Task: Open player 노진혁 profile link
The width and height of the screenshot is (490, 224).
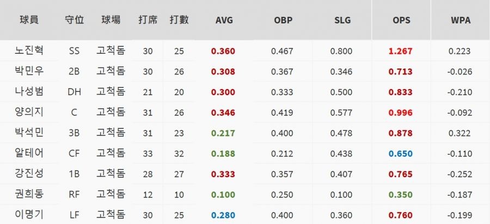Action: [x=29, y=51]
